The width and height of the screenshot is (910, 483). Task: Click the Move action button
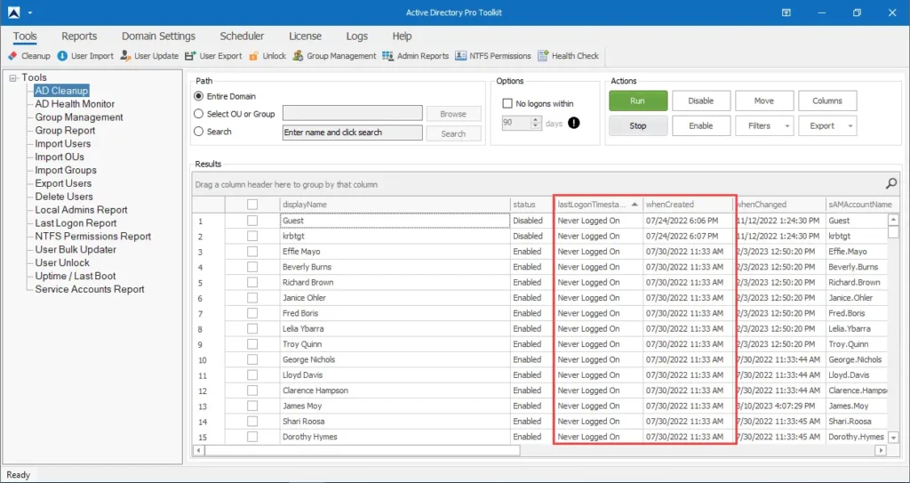tap(763, 101)
